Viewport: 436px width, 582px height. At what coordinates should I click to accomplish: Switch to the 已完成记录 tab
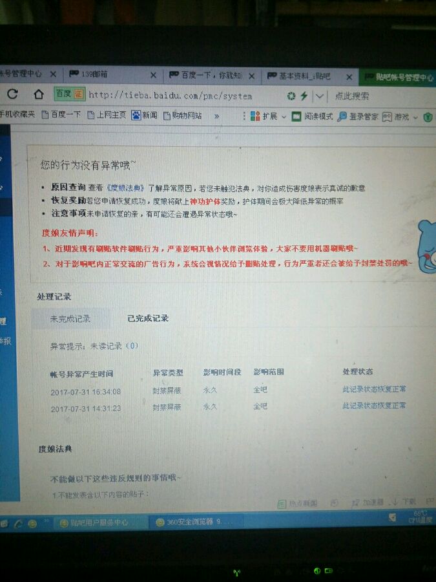point(148,318)
